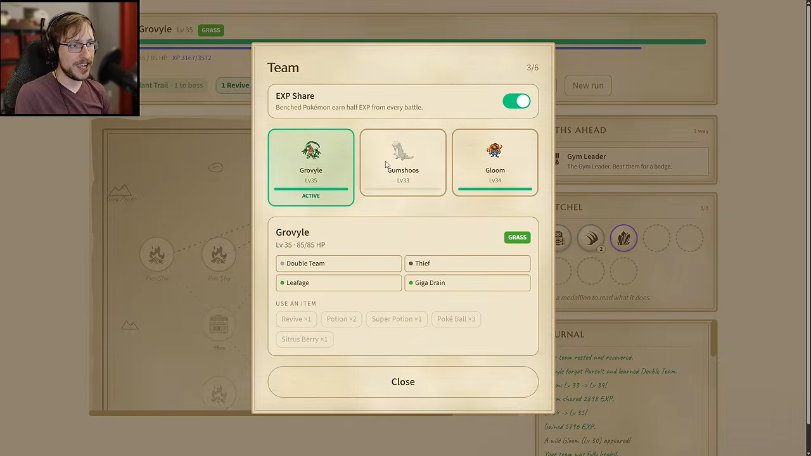Choose the Gym Leader path card

(630, 161)
